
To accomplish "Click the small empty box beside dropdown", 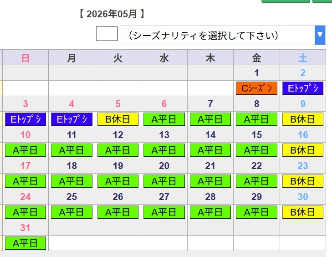I will 107,34.
